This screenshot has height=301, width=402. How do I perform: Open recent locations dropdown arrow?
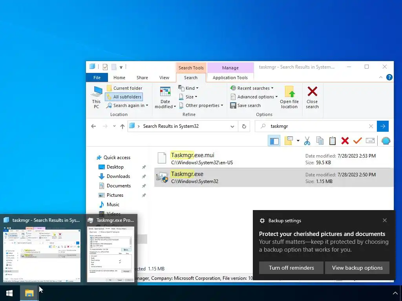114,126
